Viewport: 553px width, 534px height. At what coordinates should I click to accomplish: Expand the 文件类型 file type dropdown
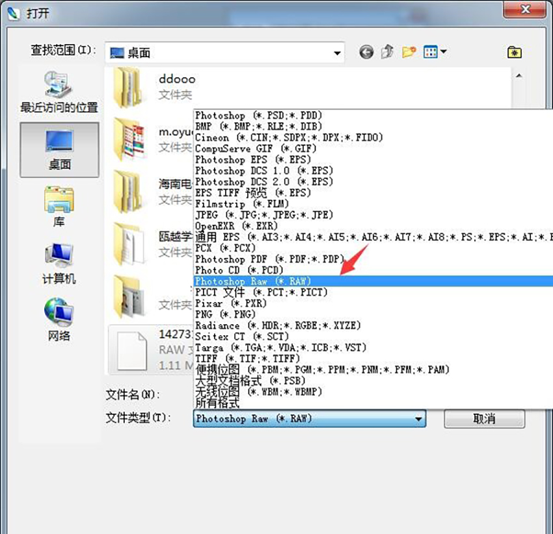(418, 419)
